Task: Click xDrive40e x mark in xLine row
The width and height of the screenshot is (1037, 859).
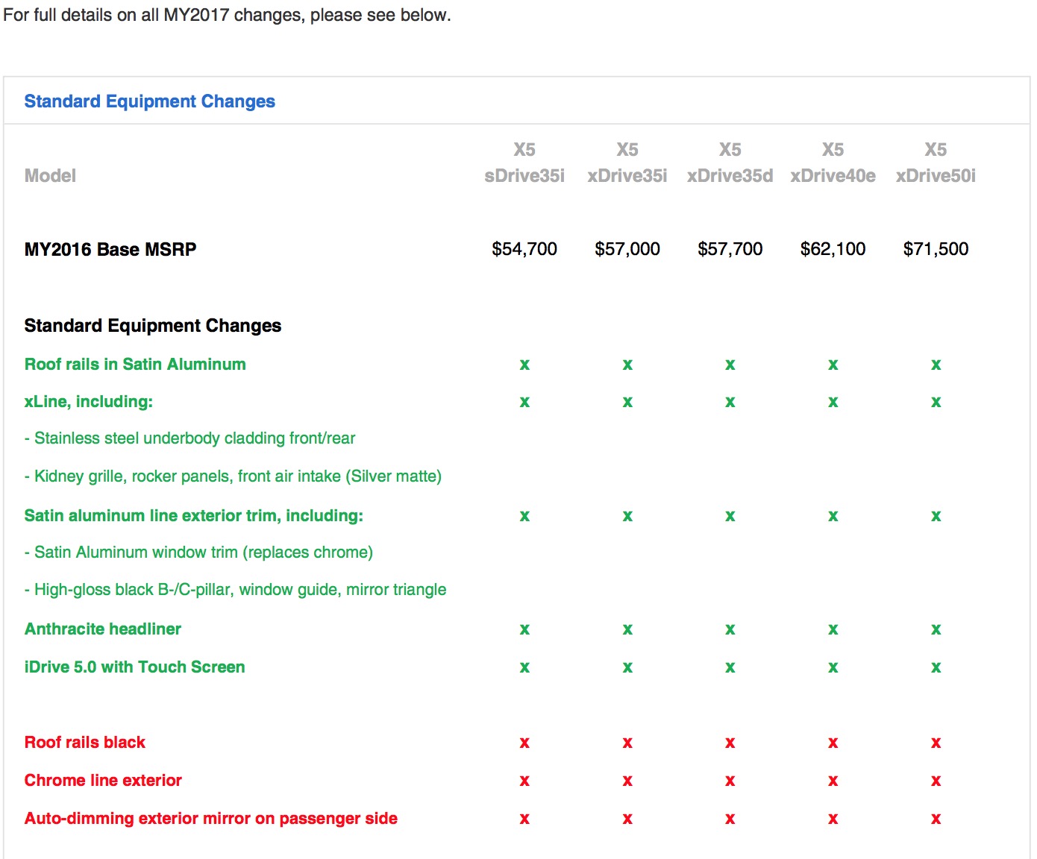Action: (x=833, y=402)
